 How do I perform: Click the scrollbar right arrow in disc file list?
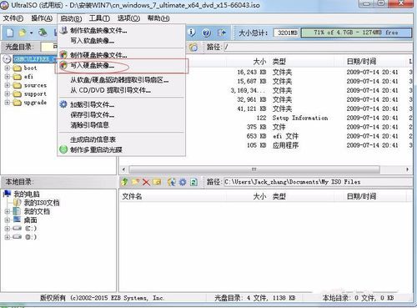point(407,169)
